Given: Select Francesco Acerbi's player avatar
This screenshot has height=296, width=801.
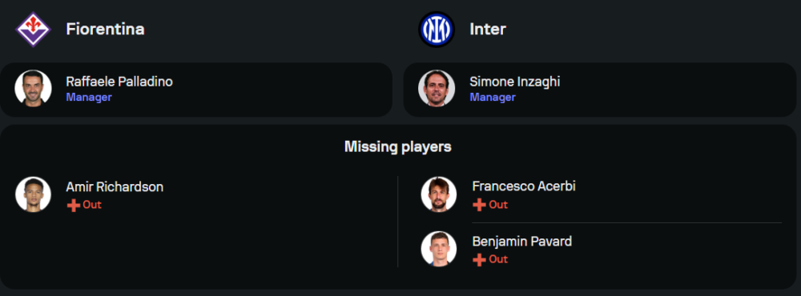Looking at the screenshot, I should (x=439, y=194).
